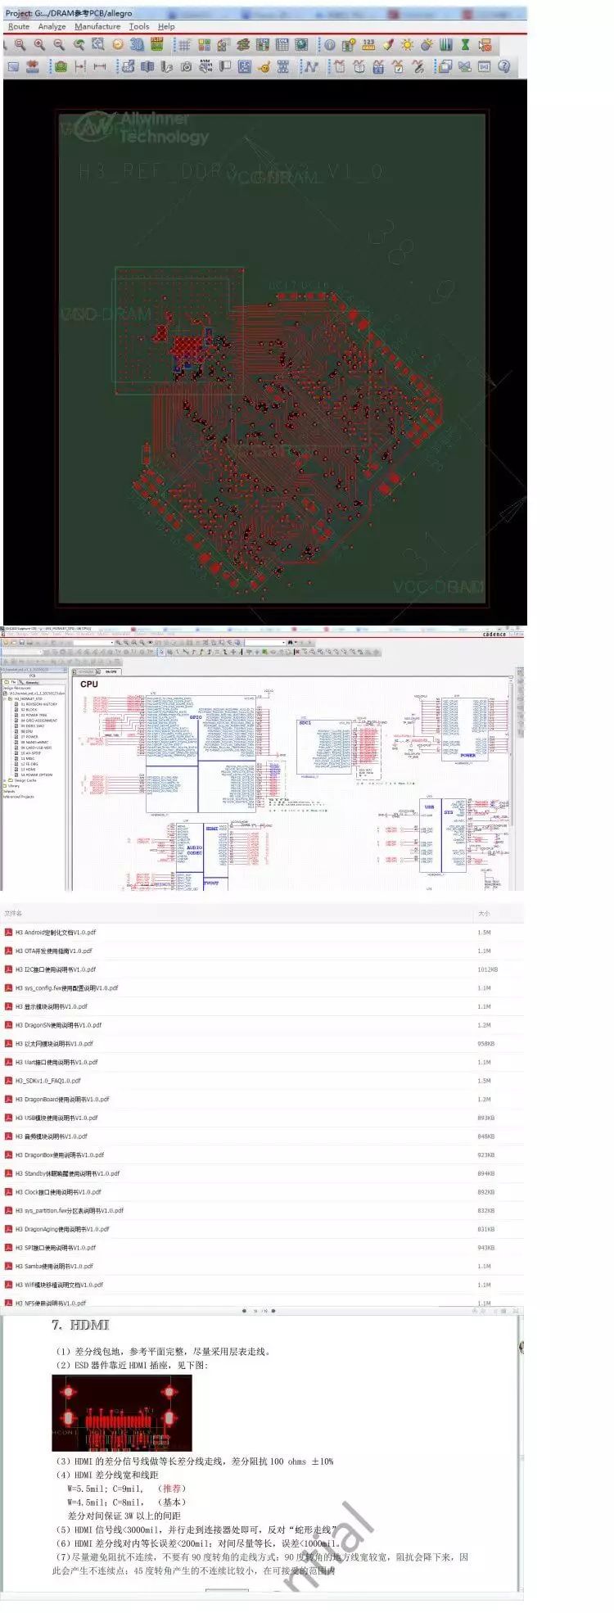This screenshot has width=614, height=1613.
Task: Click the 3D viewer toolbar icon
Action: [137, 45]
